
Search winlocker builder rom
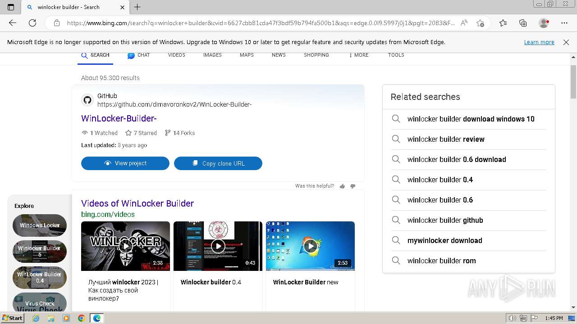coord(469,261)
